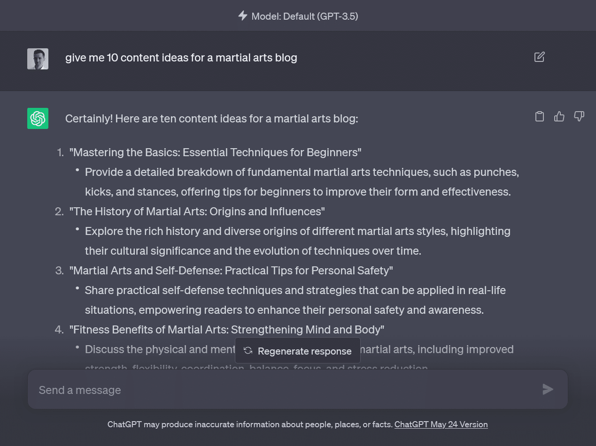596x446 pixels.
Task: Click the lightning bolt model icon
Action: pos(242,16)
